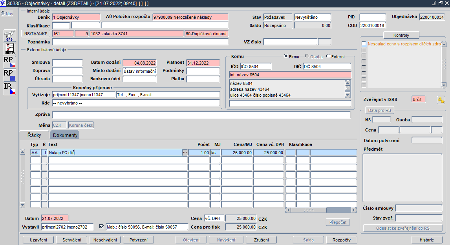450x245 pixels.
Task: Check the Nesoulad ceny control checkbox
Action: coord(364,44)
